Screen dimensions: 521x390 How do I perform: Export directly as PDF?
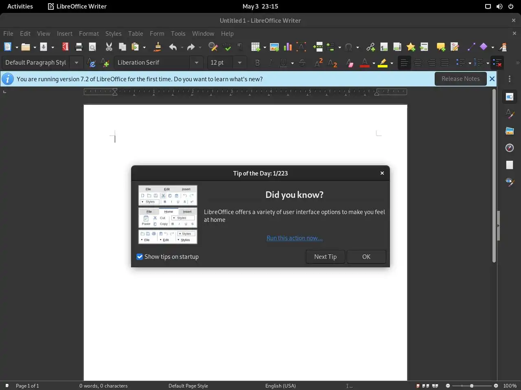tap(65, 47)
